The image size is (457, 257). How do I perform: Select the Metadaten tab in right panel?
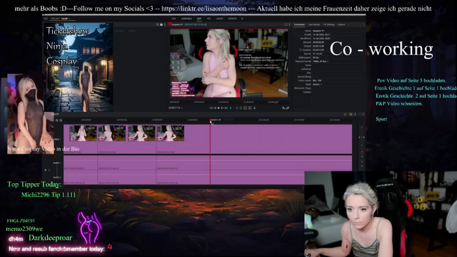pos(299,25)
